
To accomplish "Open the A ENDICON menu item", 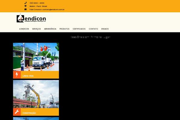I will [24, 29].
